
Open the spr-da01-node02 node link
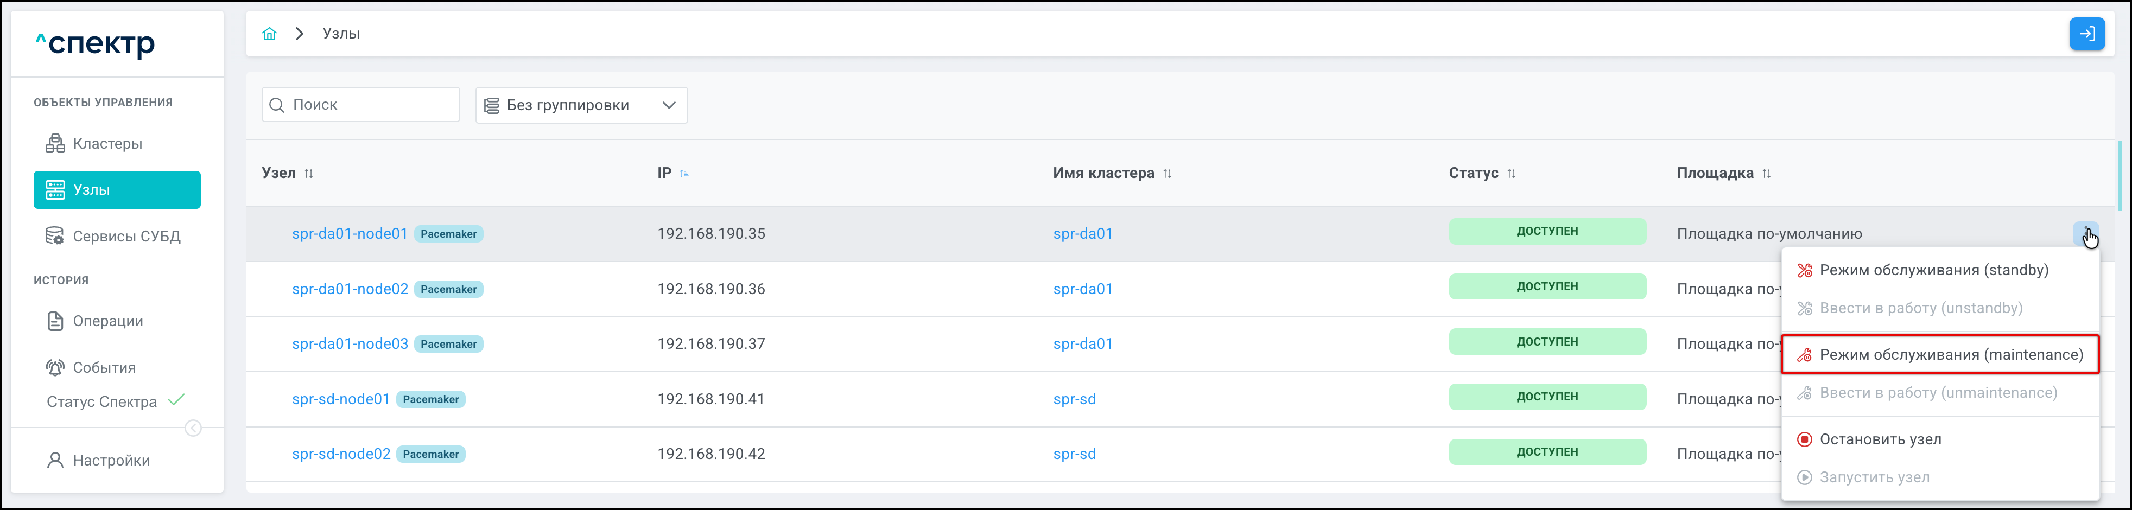(349, 289)
